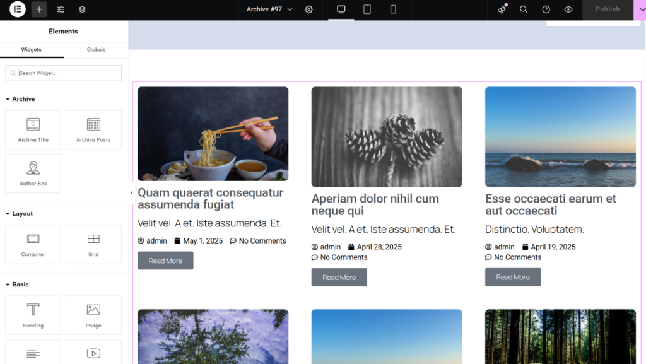This screenshot has width=646, height=364.
Task: Open the Structure panel layers icon
Action: click(x=81, y=9)
